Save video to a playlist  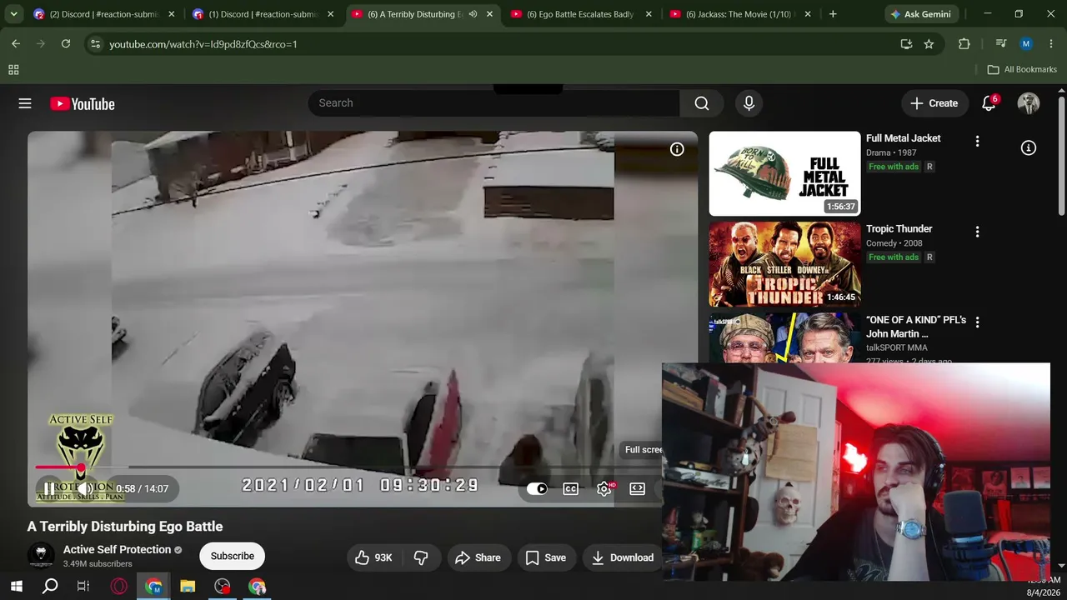pyautogui.click(x=546, y=557)
